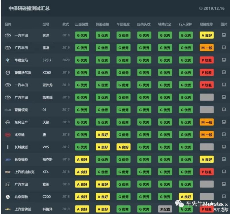Open the picture icon for 雷凌 row
The image size is (230, 214).
[x=224, y=47]
